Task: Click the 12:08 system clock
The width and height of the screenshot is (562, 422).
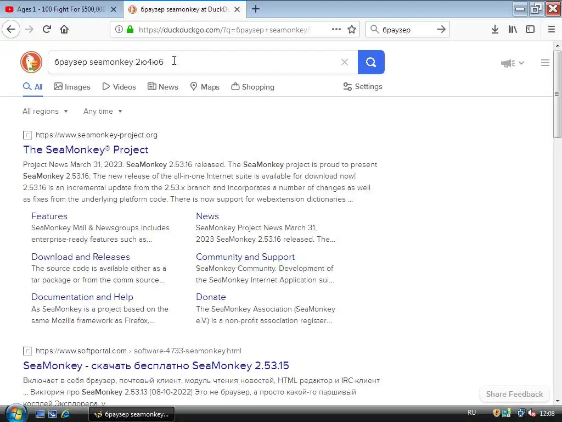Action: (547, 414)
